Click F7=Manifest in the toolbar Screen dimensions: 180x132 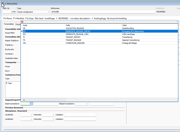tap(18, 18)
